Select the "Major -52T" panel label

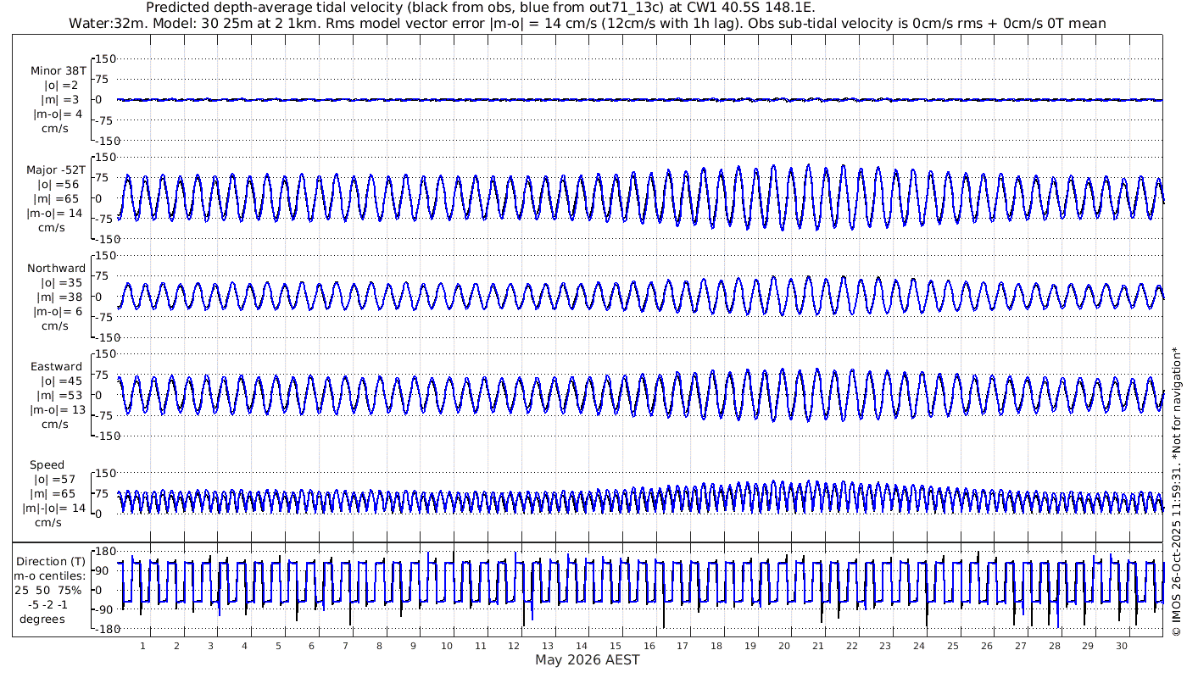[x=56, y=169]
